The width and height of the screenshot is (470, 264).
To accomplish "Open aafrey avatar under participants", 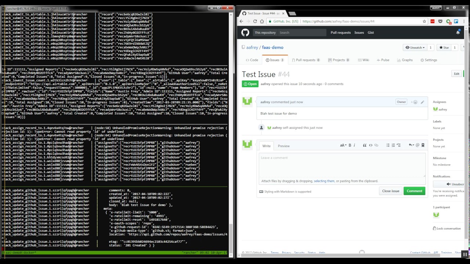I will click(x=436, y=215).
